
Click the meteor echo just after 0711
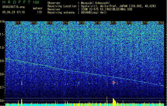click(x=22, y=83)
